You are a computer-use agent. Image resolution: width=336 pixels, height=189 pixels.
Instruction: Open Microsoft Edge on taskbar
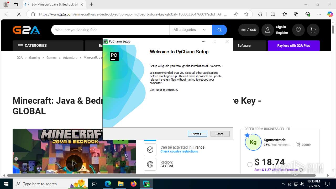coord(108,184)
